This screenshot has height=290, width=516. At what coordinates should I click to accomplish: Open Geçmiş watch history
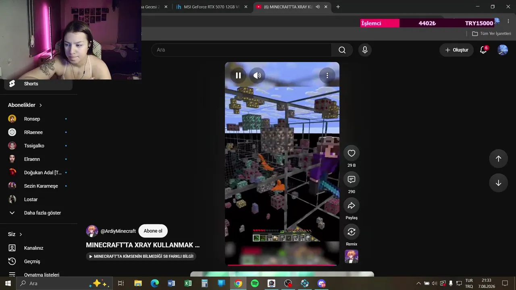[x=38, y=261]
